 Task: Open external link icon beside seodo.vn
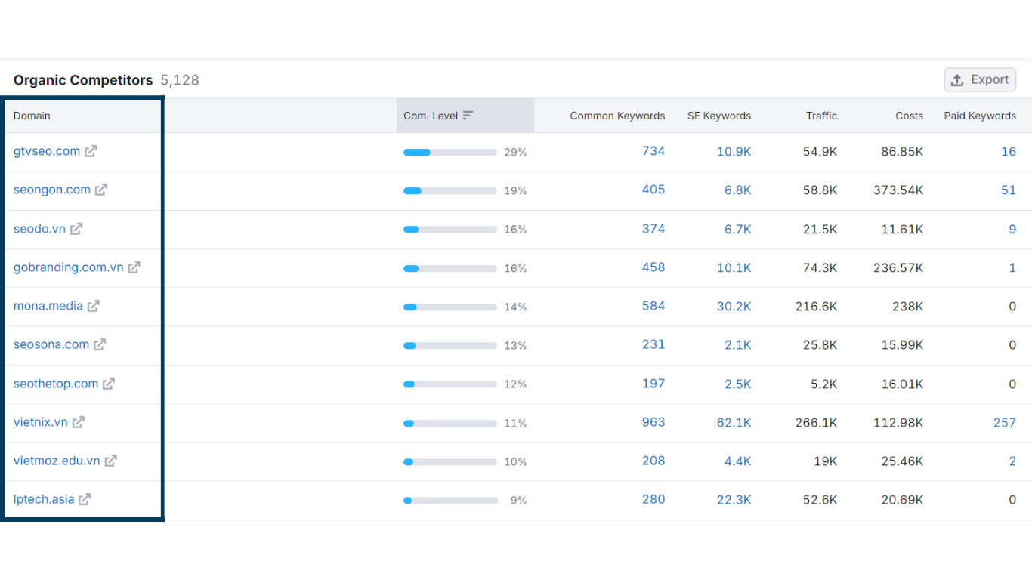[x=76, y=229]
